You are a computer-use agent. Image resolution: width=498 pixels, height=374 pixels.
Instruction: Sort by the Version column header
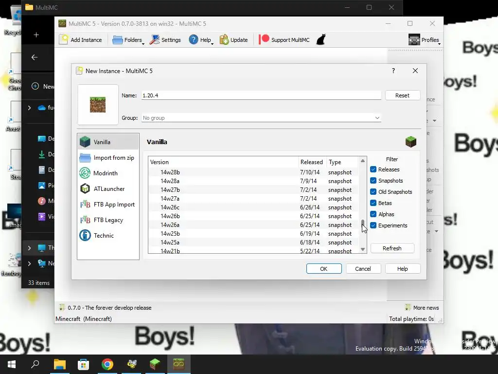tap(223, 162)
